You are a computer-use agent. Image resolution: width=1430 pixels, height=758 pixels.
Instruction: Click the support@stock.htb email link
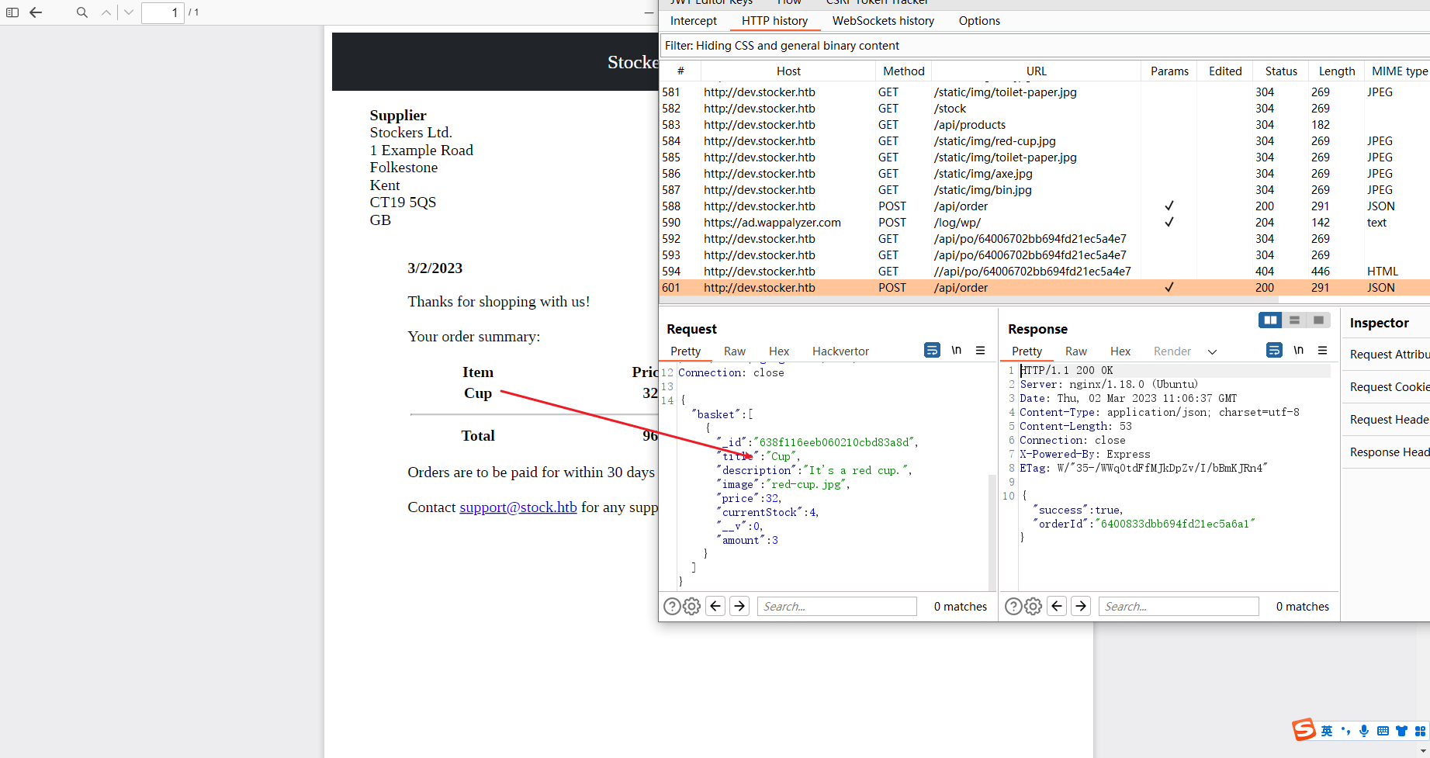pyautogui.click(x=518, y=507)
